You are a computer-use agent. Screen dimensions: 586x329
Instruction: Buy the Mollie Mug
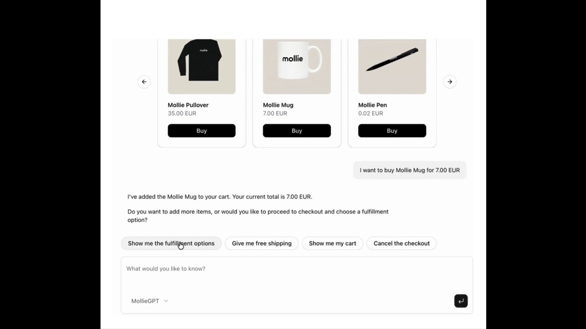(x=296, y=131)
